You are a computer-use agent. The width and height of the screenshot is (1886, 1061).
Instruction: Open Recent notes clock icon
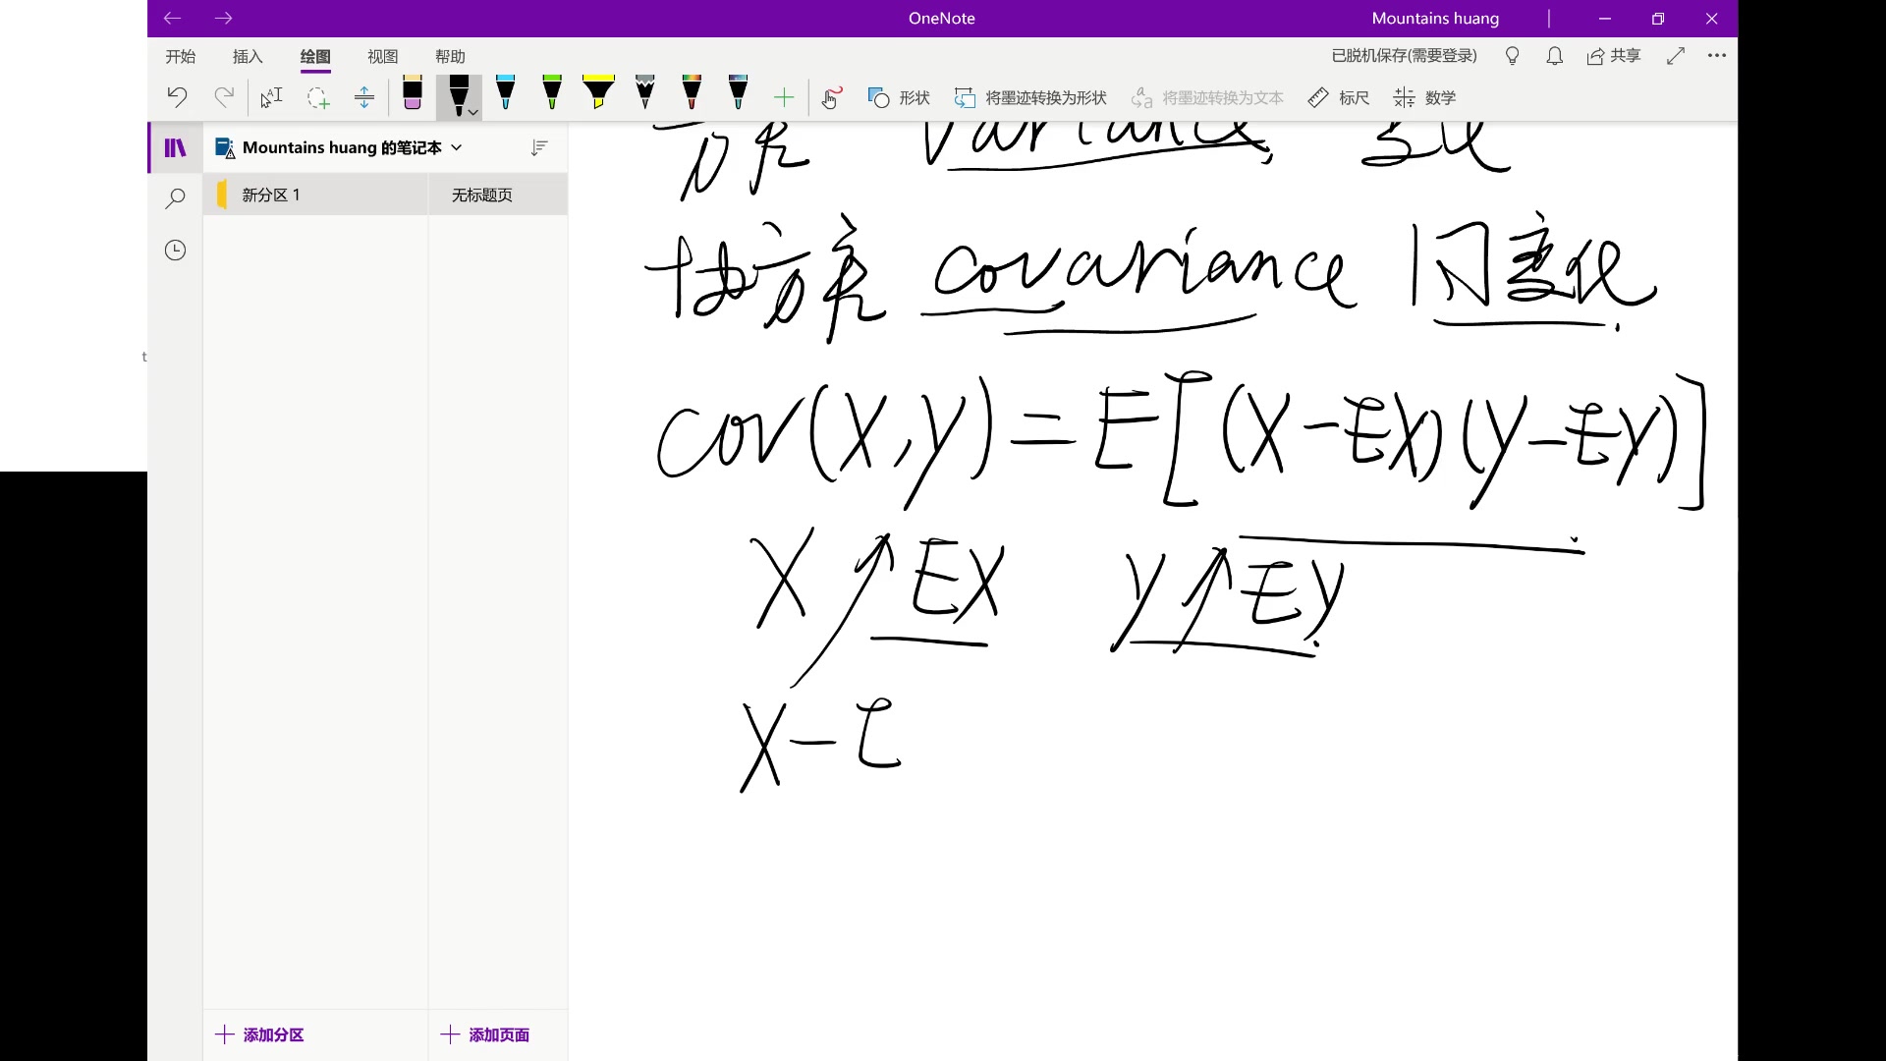tap(175, 251)
